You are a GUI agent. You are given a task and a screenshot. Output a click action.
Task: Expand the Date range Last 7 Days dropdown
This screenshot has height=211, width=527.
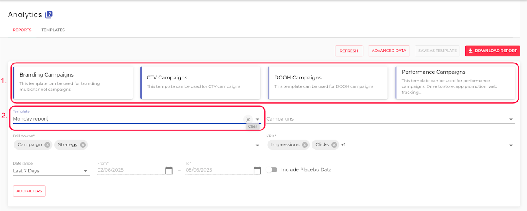(86, 171)
